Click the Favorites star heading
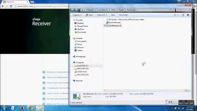This screenshot has height=111, width=197. [79, 20]
